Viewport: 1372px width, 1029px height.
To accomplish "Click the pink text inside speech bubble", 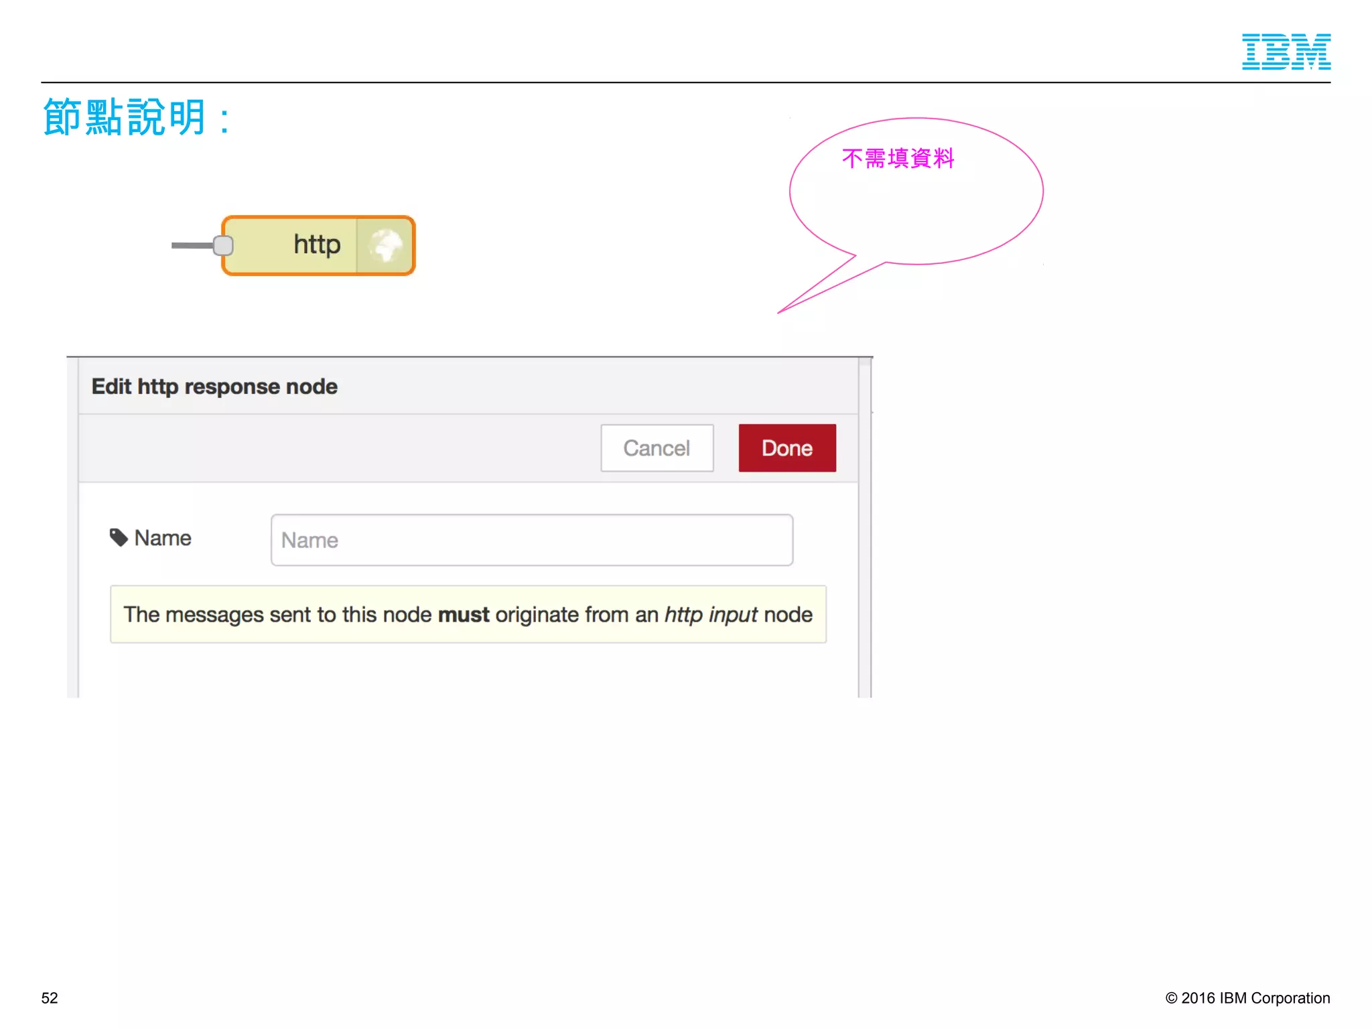I will point(898,159).
